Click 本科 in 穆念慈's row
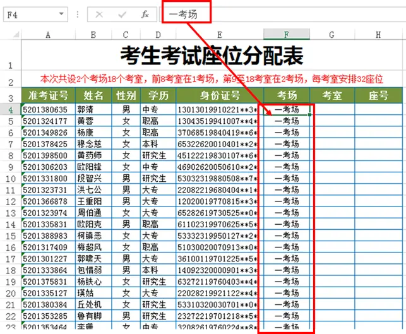This screenshot has height=334, width=406. click(158, 144)
